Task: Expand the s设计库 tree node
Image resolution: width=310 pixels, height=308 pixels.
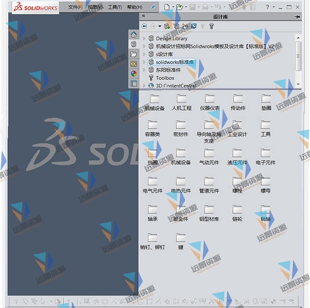Action: tap(144, 54)
